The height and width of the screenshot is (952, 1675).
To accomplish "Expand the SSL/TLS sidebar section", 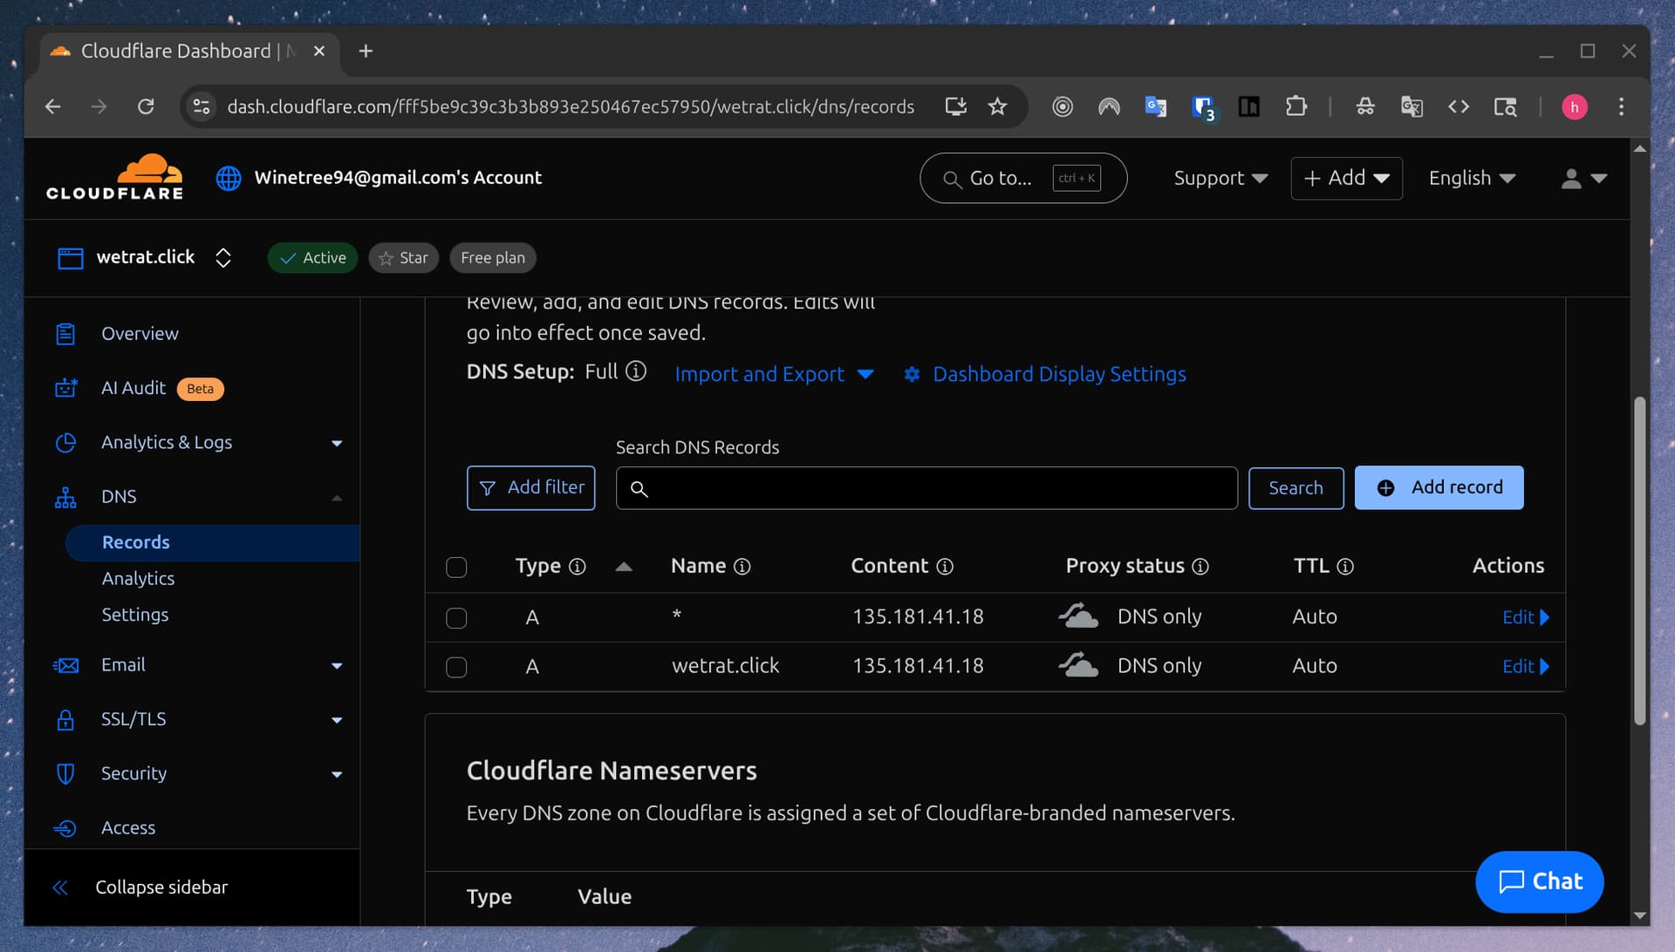I will (337, 720).
